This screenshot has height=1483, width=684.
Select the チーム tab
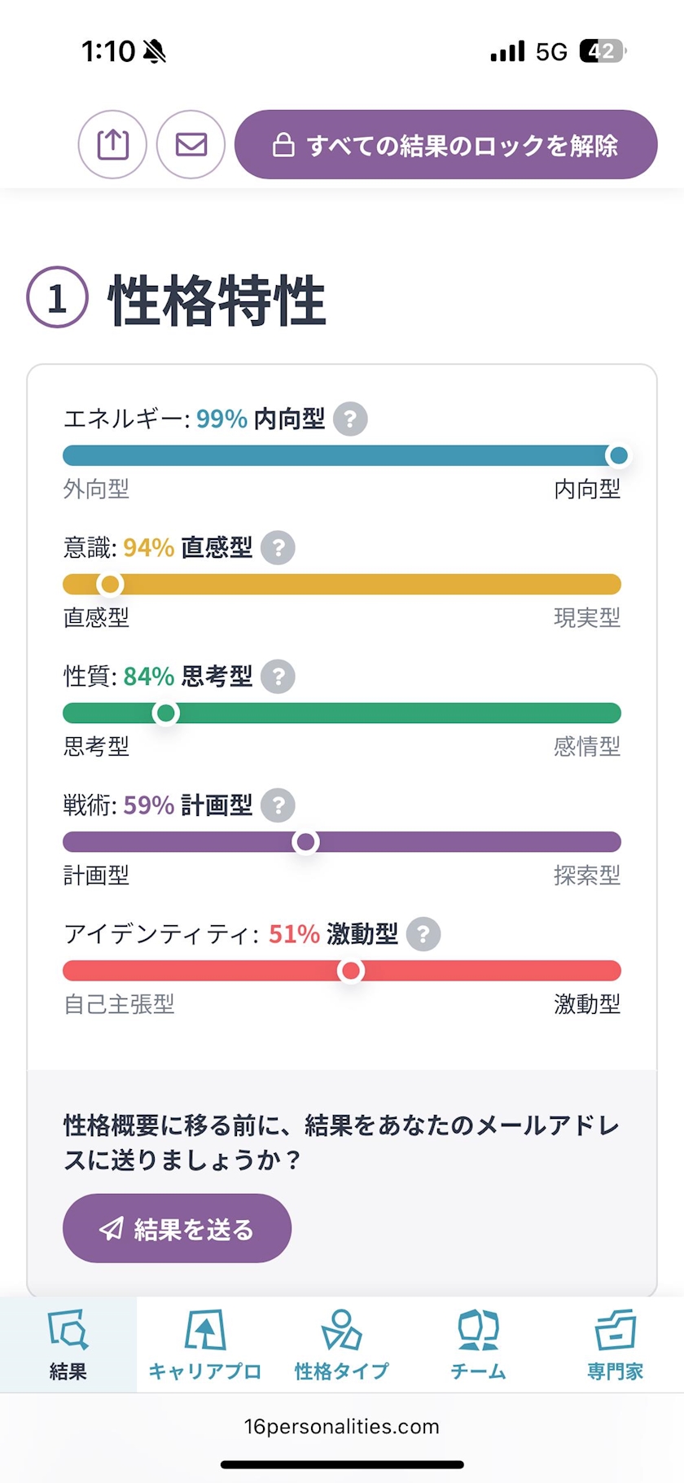click(479, 1345)
